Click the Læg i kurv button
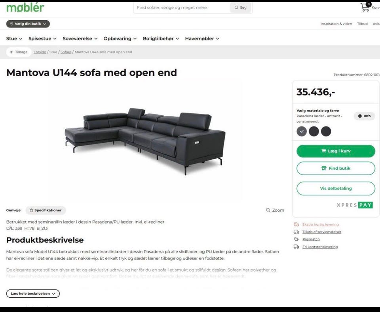This screenshot has height=312, width=380. click(336, 151)
